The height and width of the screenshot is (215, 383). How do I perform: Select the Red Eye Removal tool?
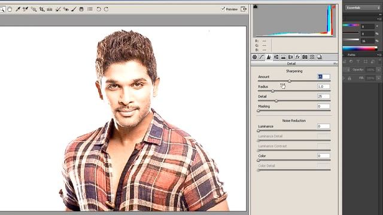pos(66,10)
